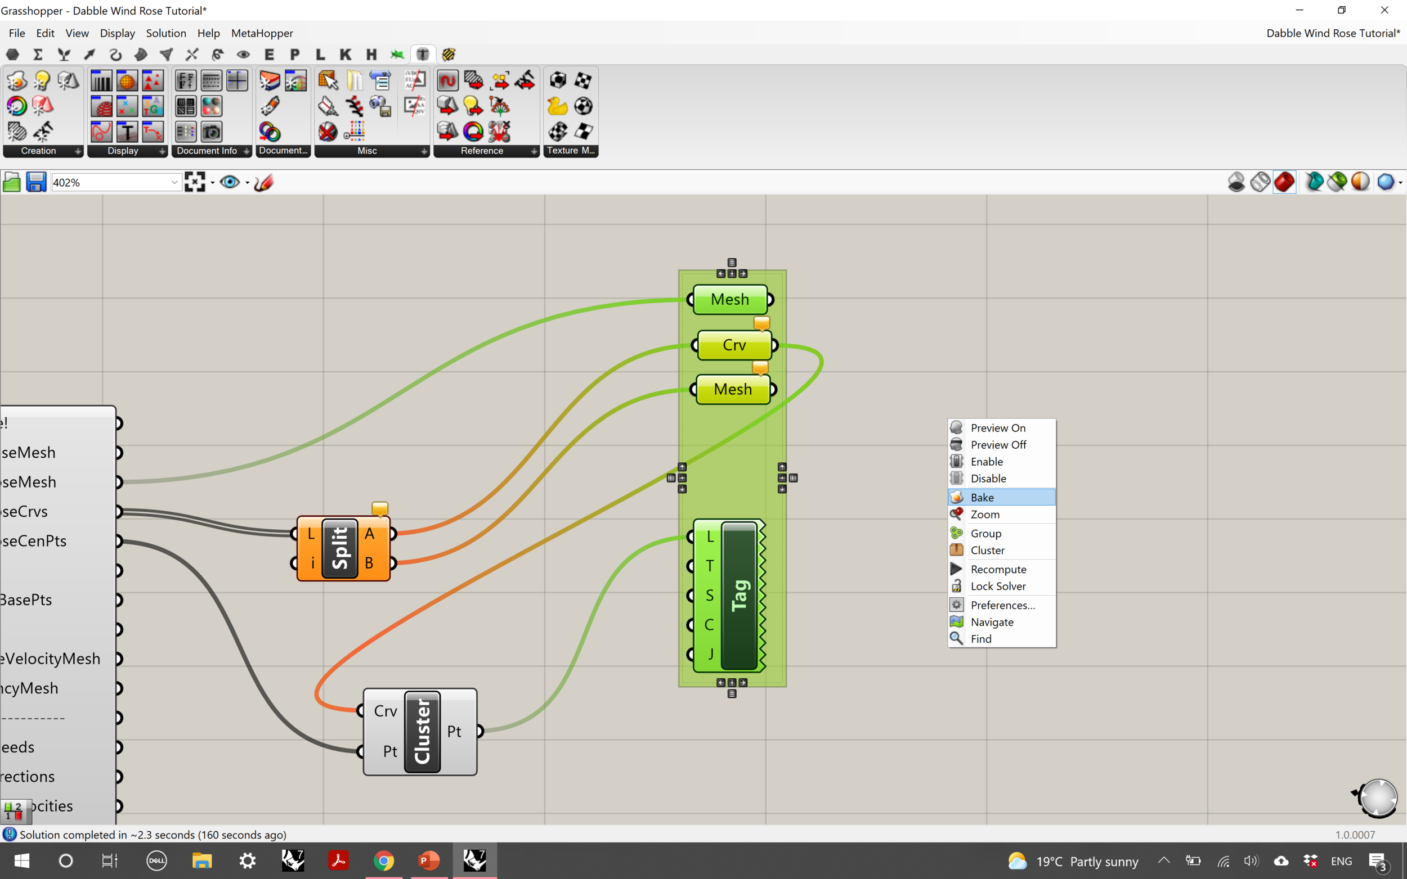Select the Zoom fit icon in toolbar
1407x879 pixels.
click(x=195, y=181)
